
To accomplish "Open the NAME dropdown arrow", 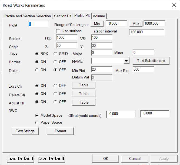I will [x=126, y=61].
